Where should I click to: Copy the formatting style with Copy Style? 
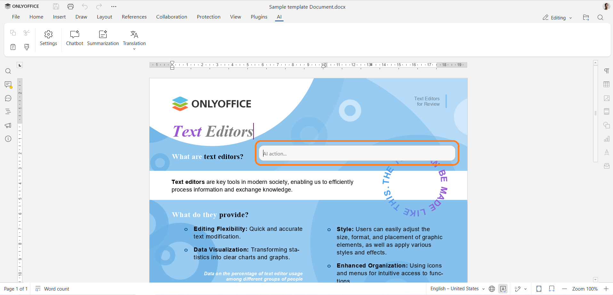(27, 47)
